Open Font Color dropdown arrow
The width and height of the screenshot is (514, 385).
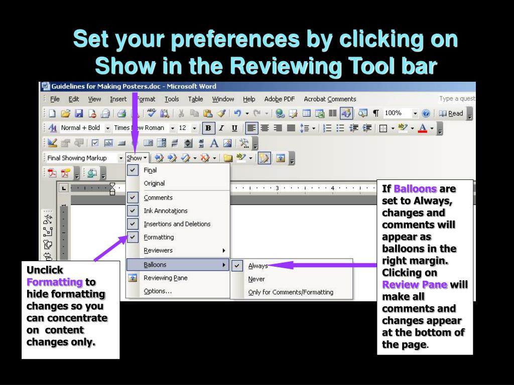432,128
